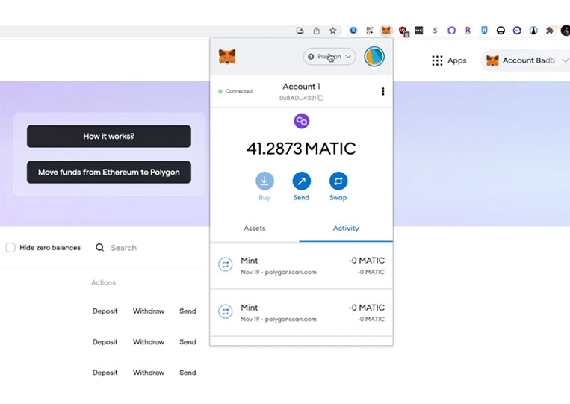The height and width of the screenshot is (404, 570).
Task: Click the Apps label in page header
Action: [x=457, y=60]
